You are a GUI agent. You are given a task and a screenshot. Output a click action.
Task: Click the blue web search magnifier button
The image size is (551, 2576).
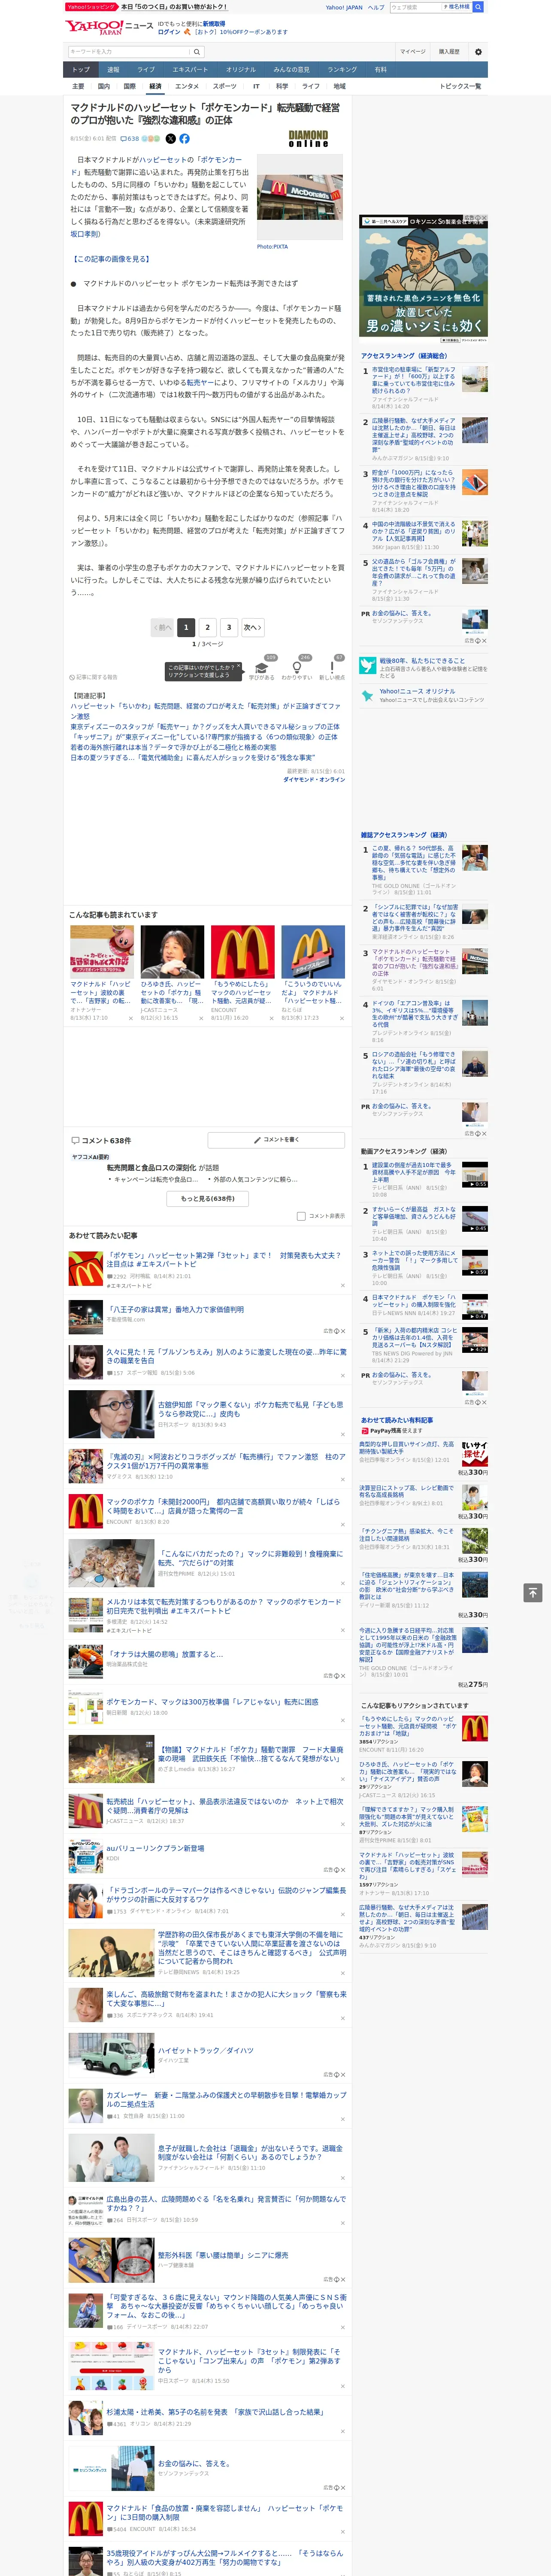pos(478,7)
